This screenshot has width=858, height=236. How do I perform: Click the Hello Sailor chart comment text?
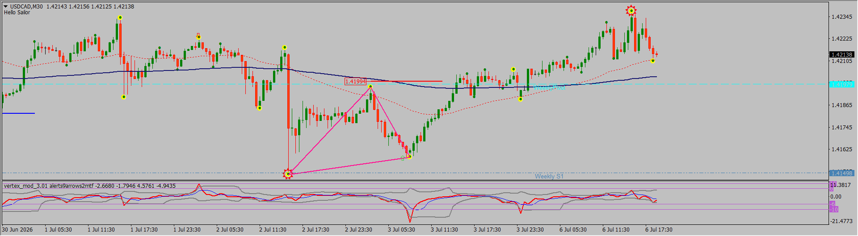[x=17, y=12]
